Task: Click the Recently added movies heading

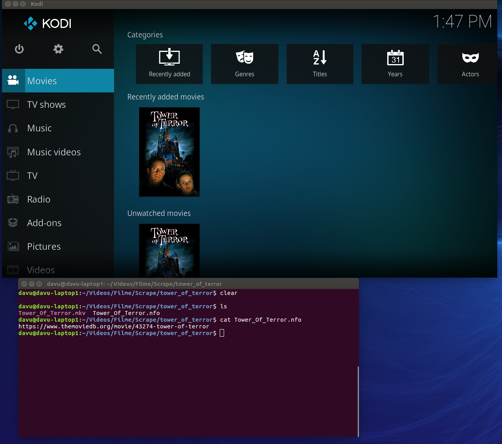Action: pos(165,97)
